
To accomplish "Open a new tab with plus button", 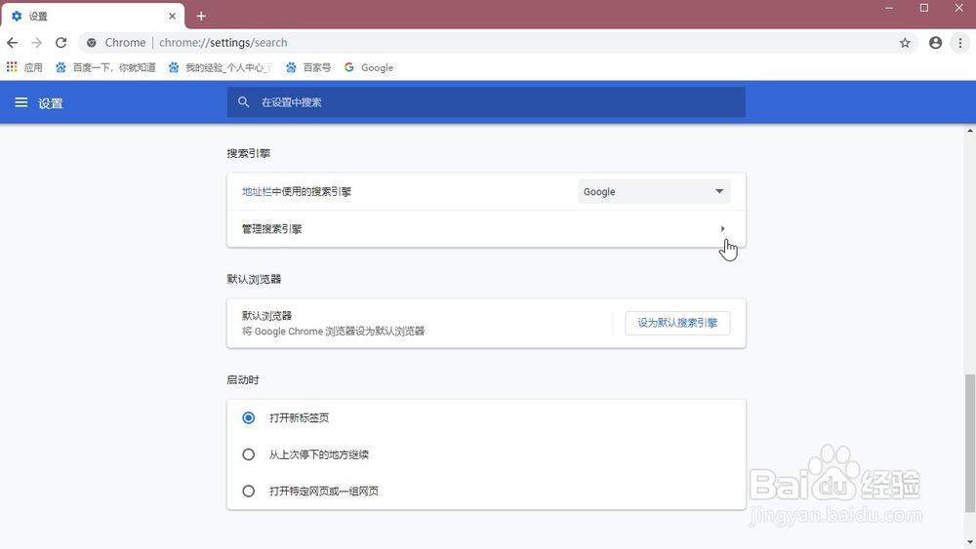I will 201,17.
